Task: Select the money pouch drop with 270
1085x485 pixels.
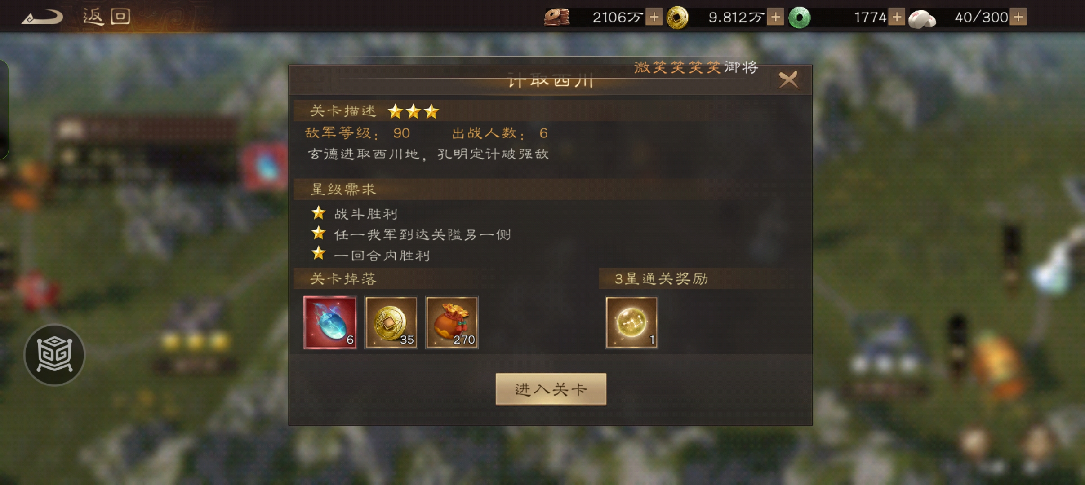Action: point(452,322)
